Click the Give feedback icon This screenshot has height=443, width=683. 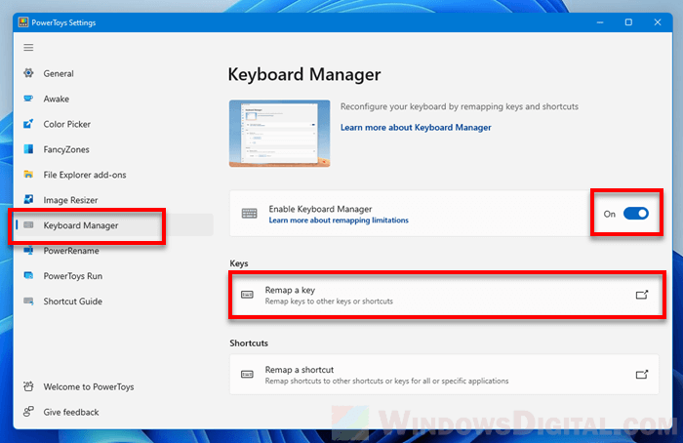pyautogui.click(x=28, y=412)
